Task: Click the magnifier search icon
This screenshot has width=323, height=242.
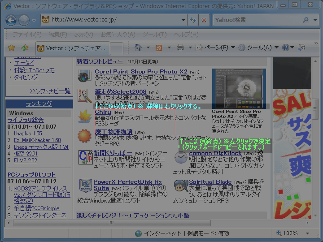Action: click(306, 20)
